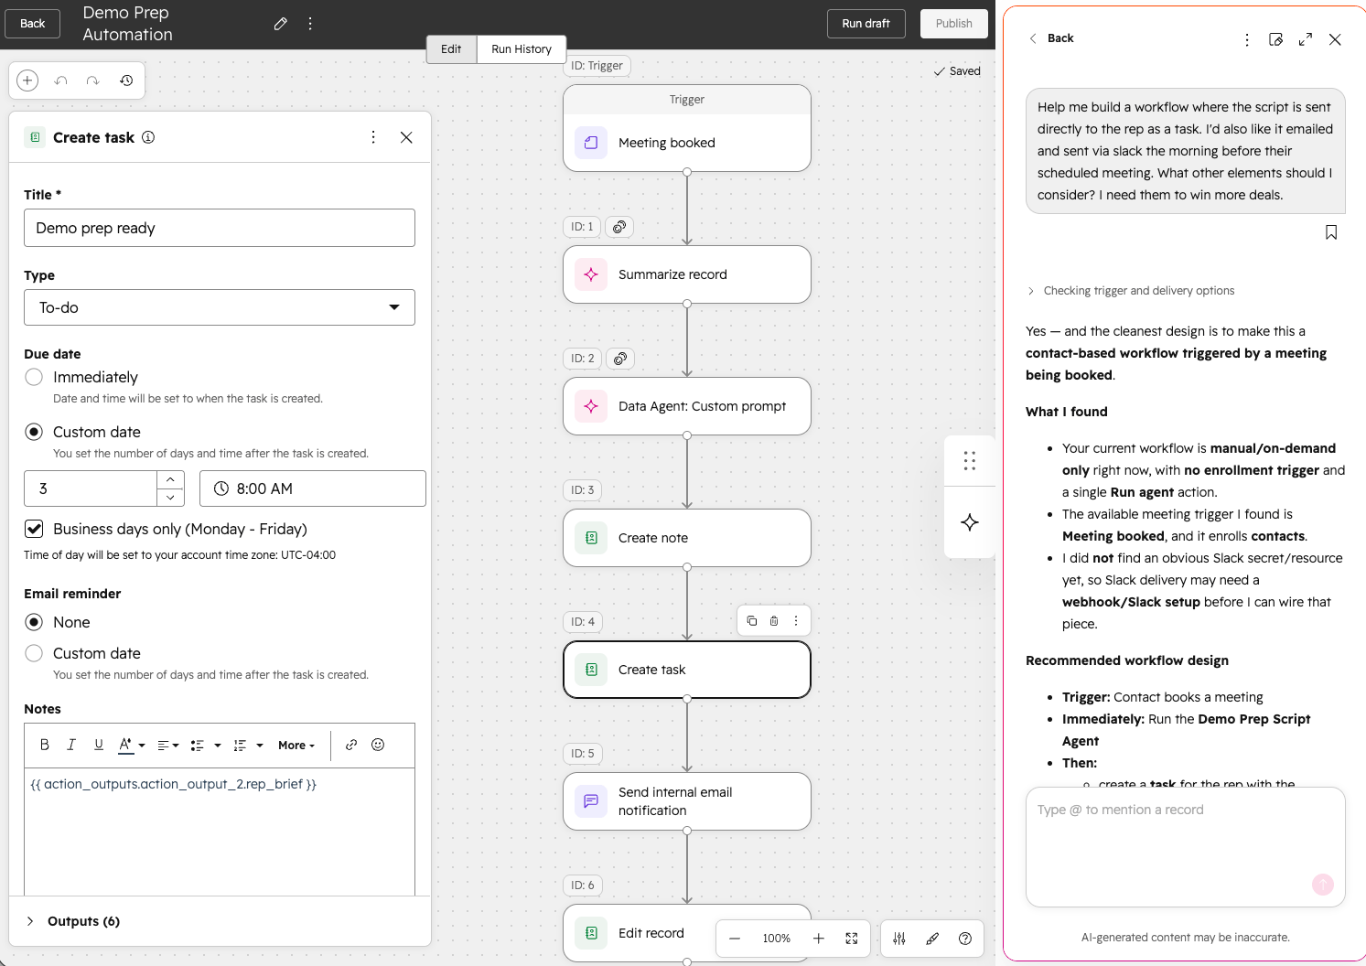Increase the due days stepper value
Viewport: 1366px width, 966px height.
(170, 479)
